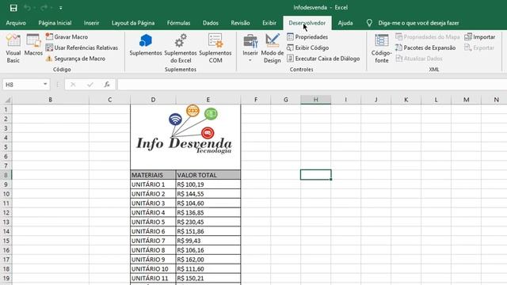507x285 pixels.
Task: Select the Desenvolvedor tab
Action: tap(307, 23)
